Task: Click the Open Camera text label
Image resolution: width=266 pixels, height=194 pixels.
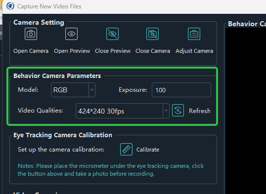Action: [x=31, y=51]
